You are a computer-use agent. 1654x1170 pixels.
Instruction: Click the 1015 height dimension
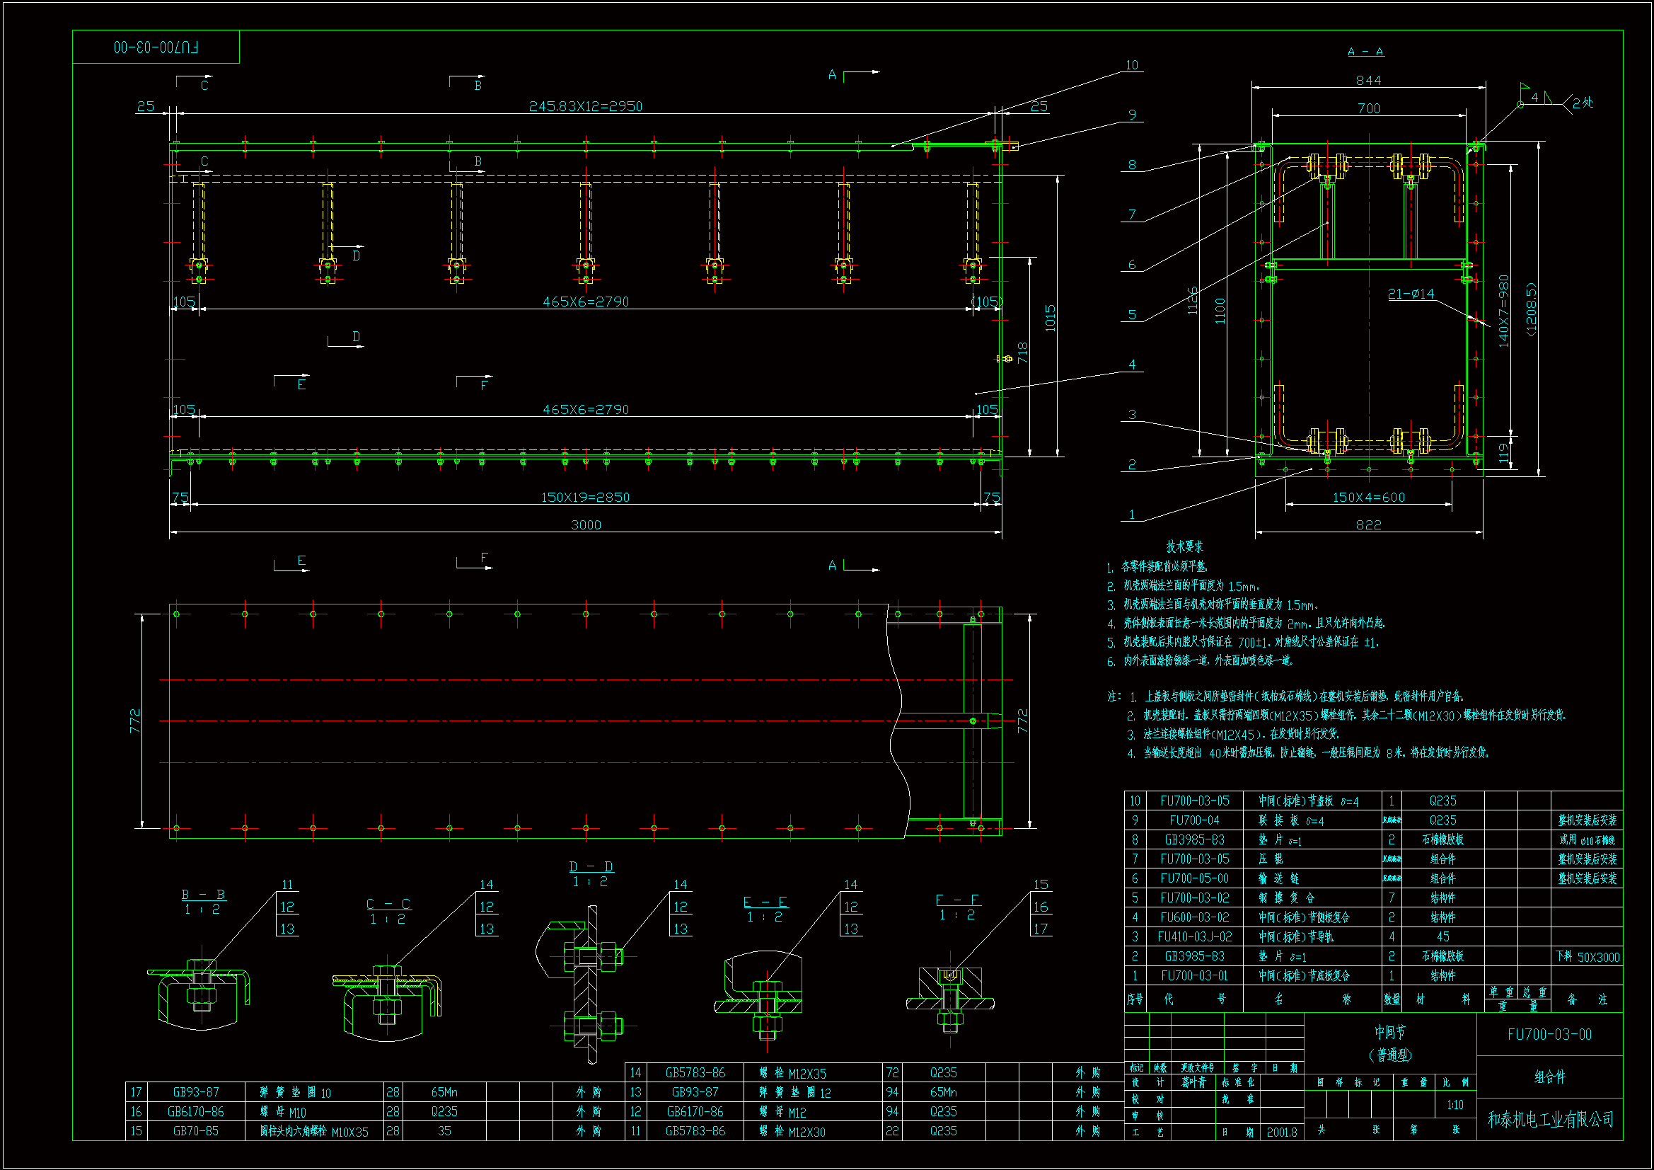pyautogui.click(x=1051, y=317)
